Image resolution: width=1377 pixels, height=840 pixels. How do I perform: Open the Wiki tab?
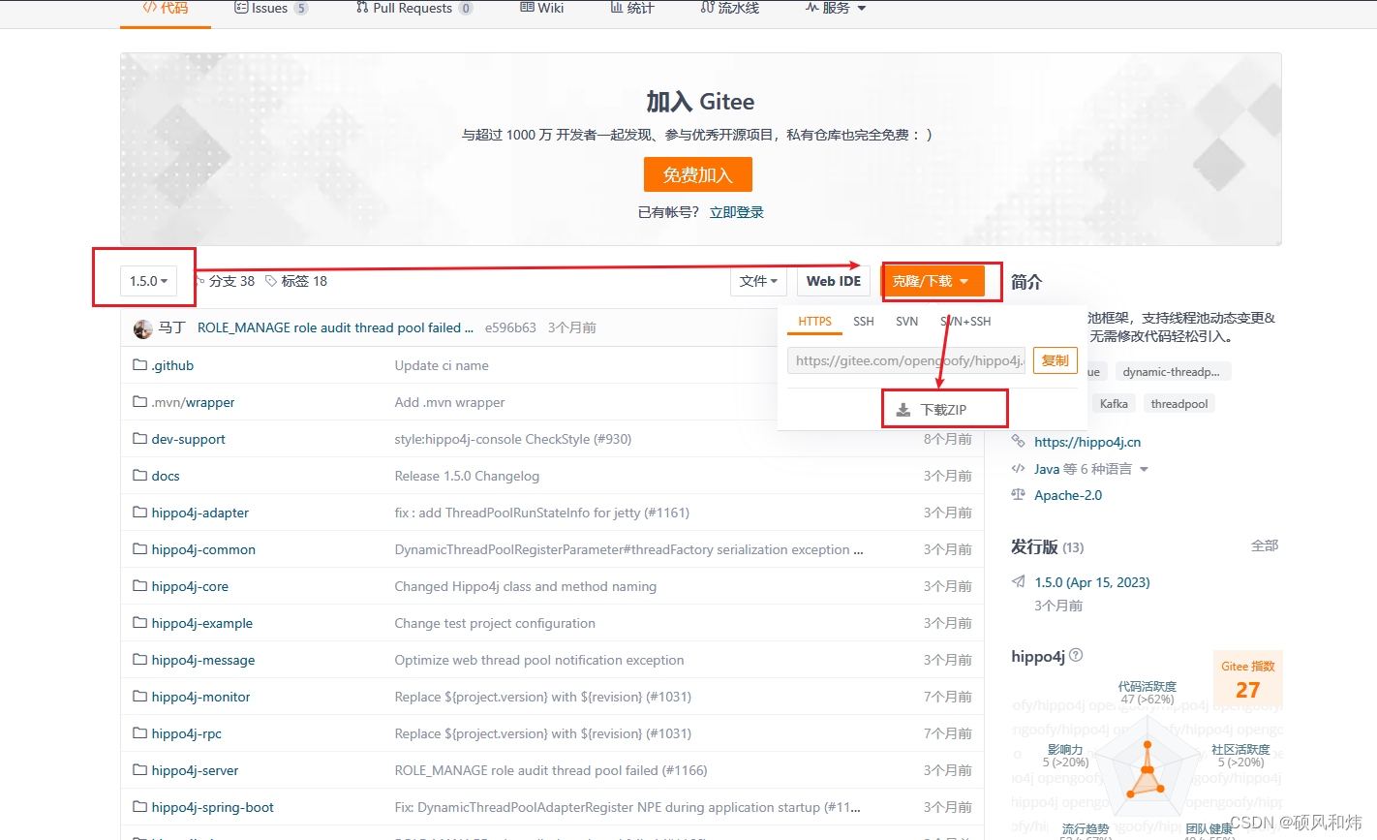pyautogui.click(x=542, y=8)
